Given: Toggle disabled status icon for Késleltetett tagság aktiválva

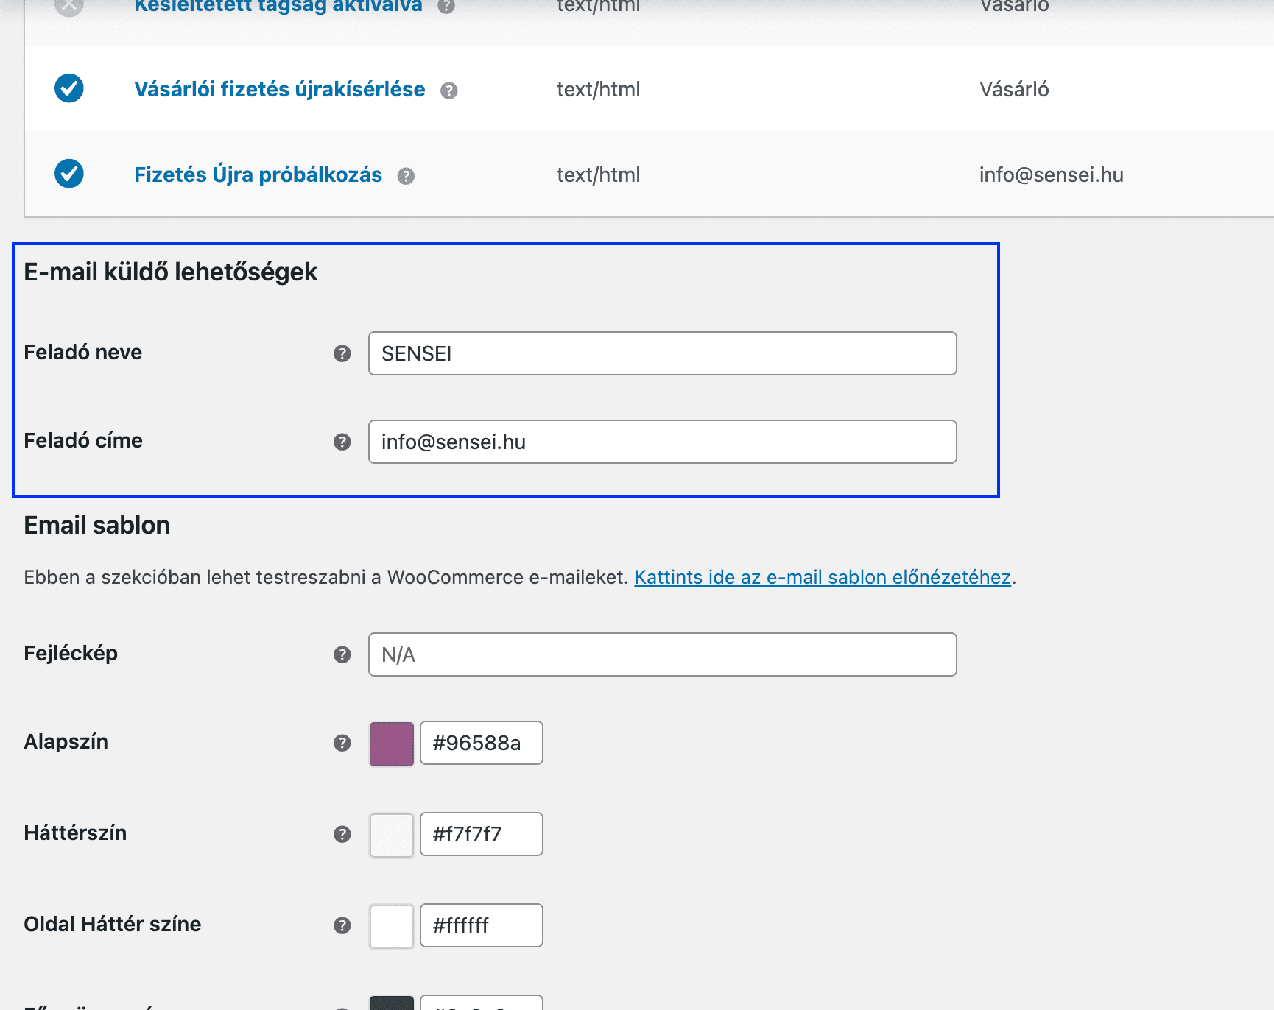Looking at the screenshot, I should pyautogui.click(x=69, y=6).
